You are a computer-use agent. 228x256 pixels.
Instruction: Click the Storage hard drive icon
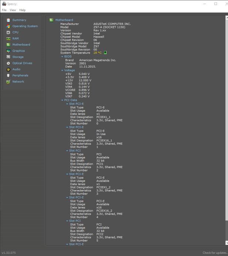tap(8, 57)
